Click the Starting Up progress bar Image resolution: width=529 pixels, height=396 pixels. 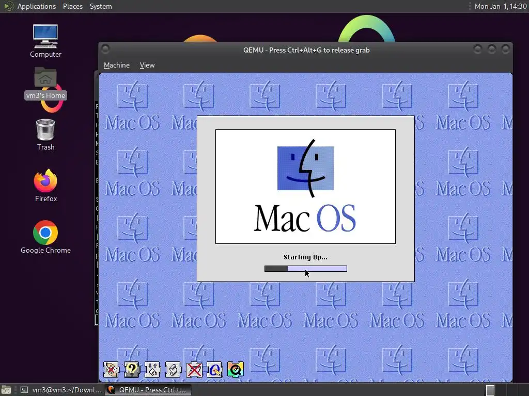[306, 268]
